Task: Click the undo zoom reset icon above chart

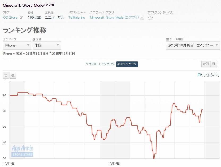Action: click(x=6, y=75)
